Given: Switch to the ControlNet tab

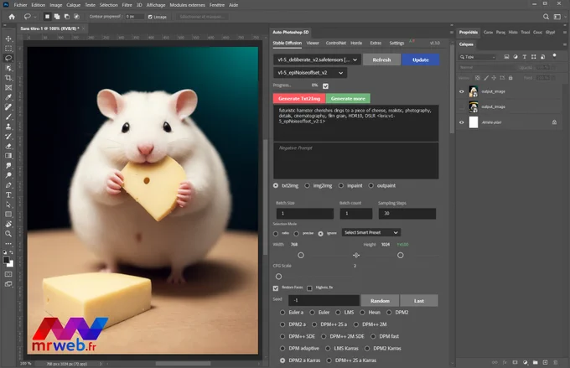Looking at the screenshot, I should coord(335,43).
